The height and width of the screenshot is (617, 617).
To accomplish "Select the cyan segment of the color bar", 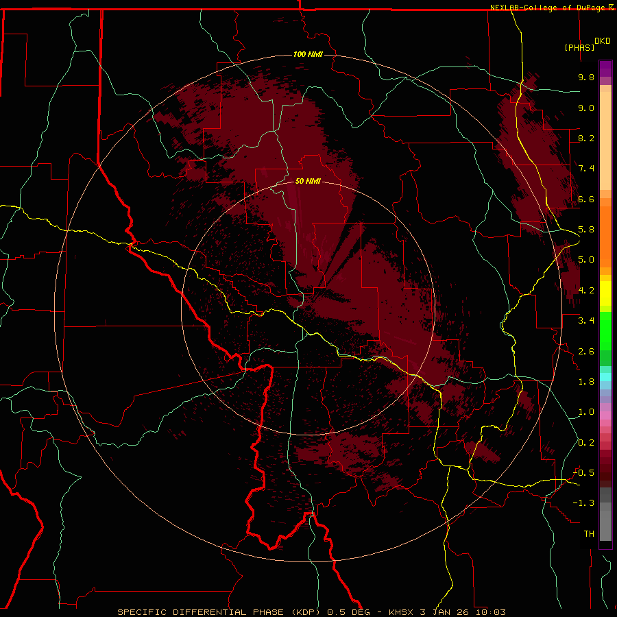I will point(605,377).
